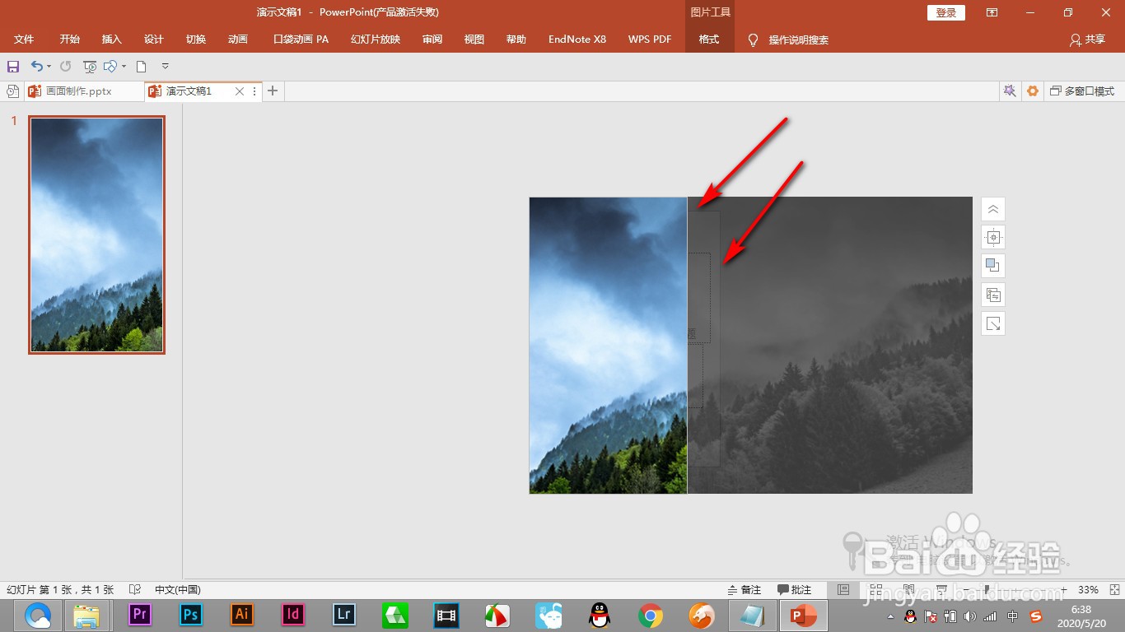Screen dimensions: 1125x632
Task: Undo the last action
Action: (36, 67)
